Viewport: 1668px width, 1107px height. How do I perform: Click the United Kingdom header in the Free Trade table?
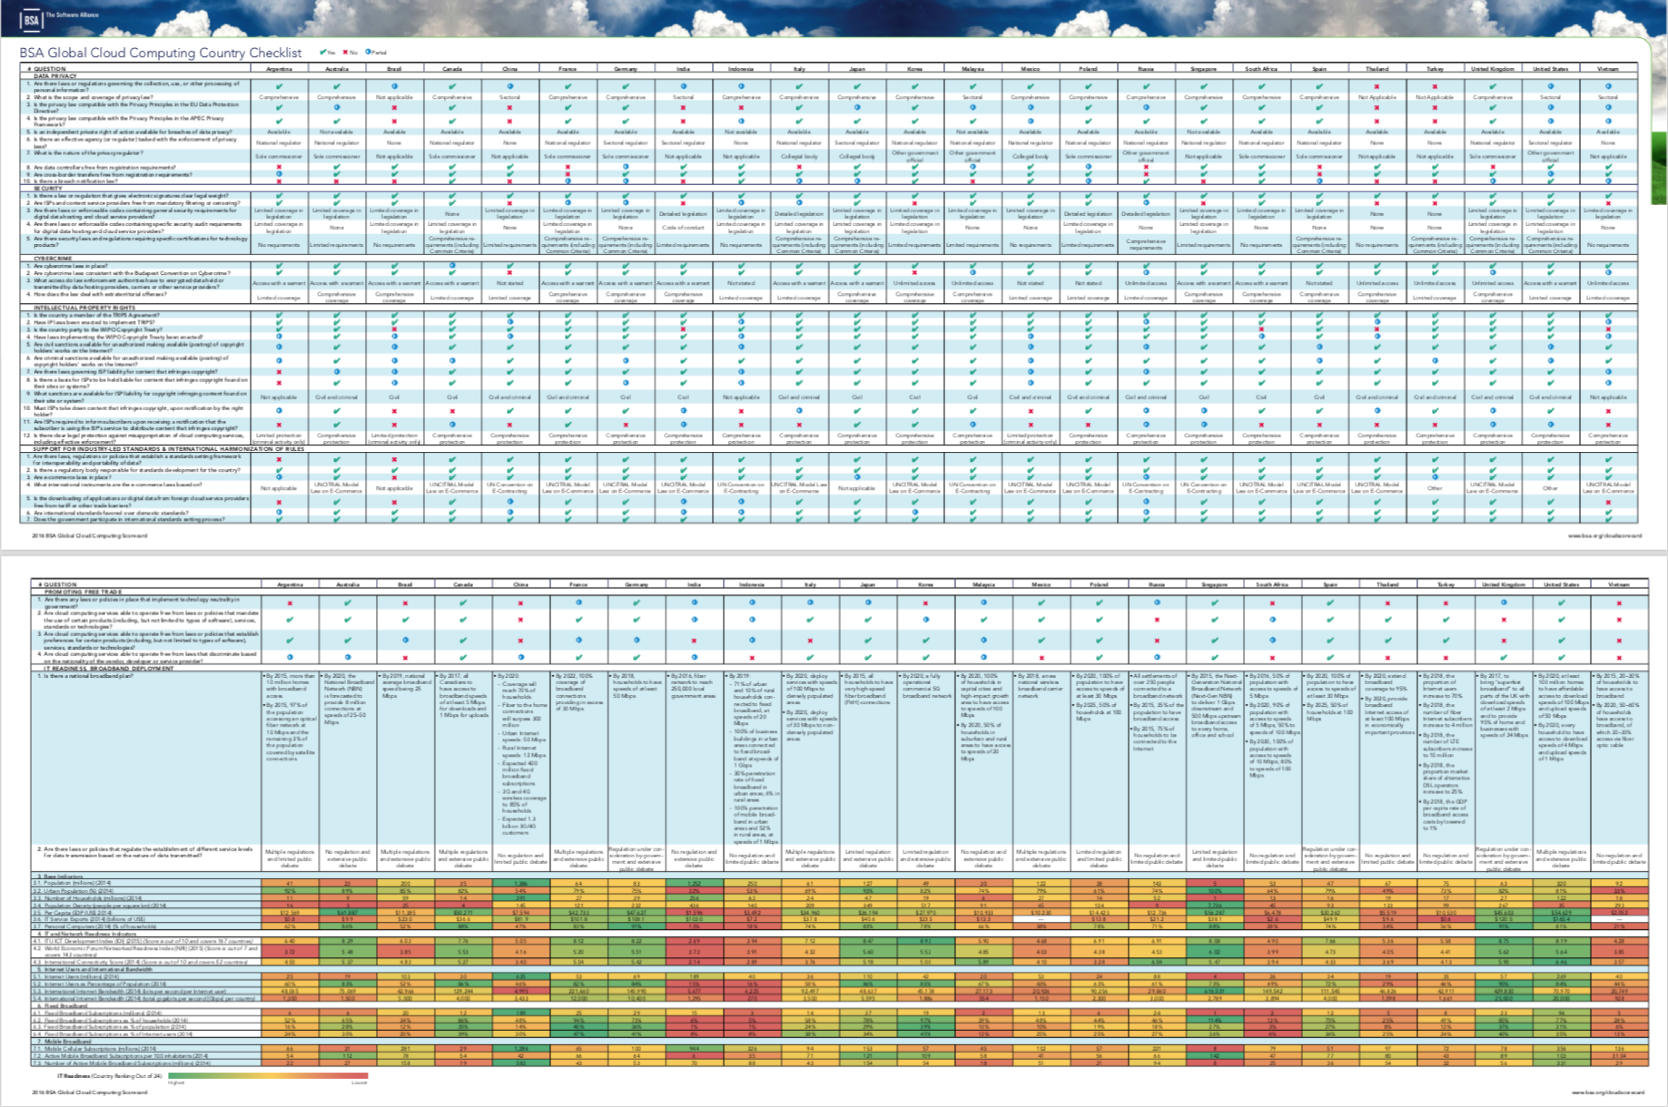click(1504, 584)
